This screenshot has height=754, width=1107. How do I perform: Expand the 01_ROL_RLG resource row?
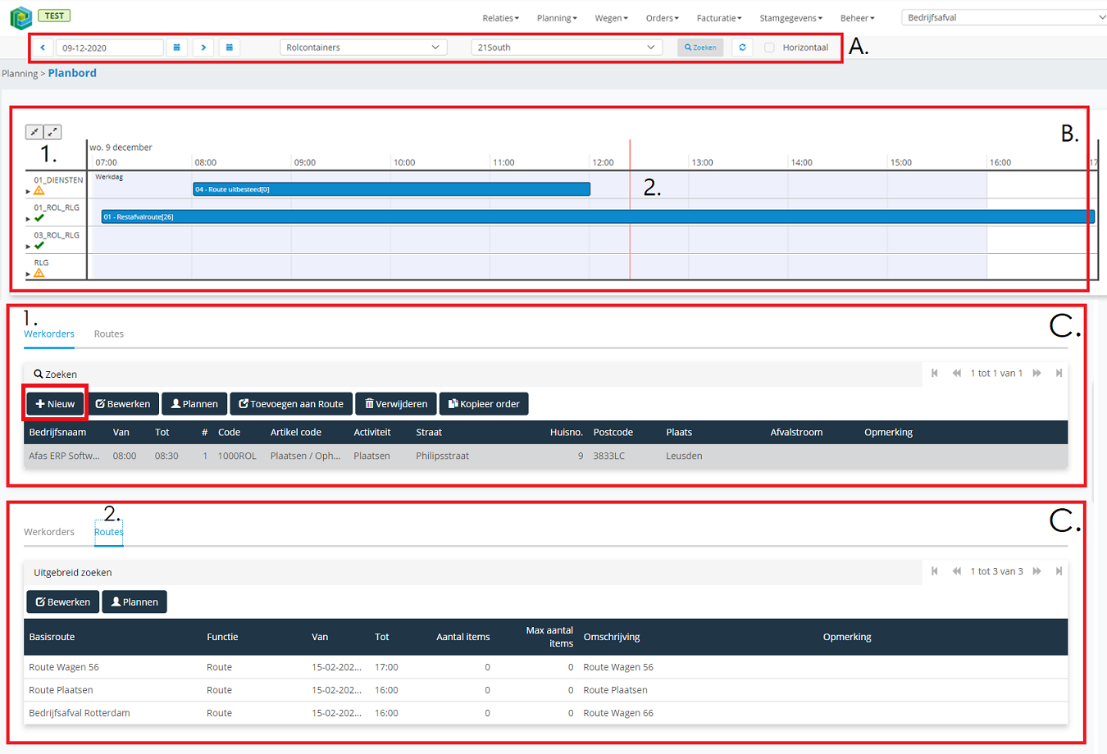pos(28,219)
